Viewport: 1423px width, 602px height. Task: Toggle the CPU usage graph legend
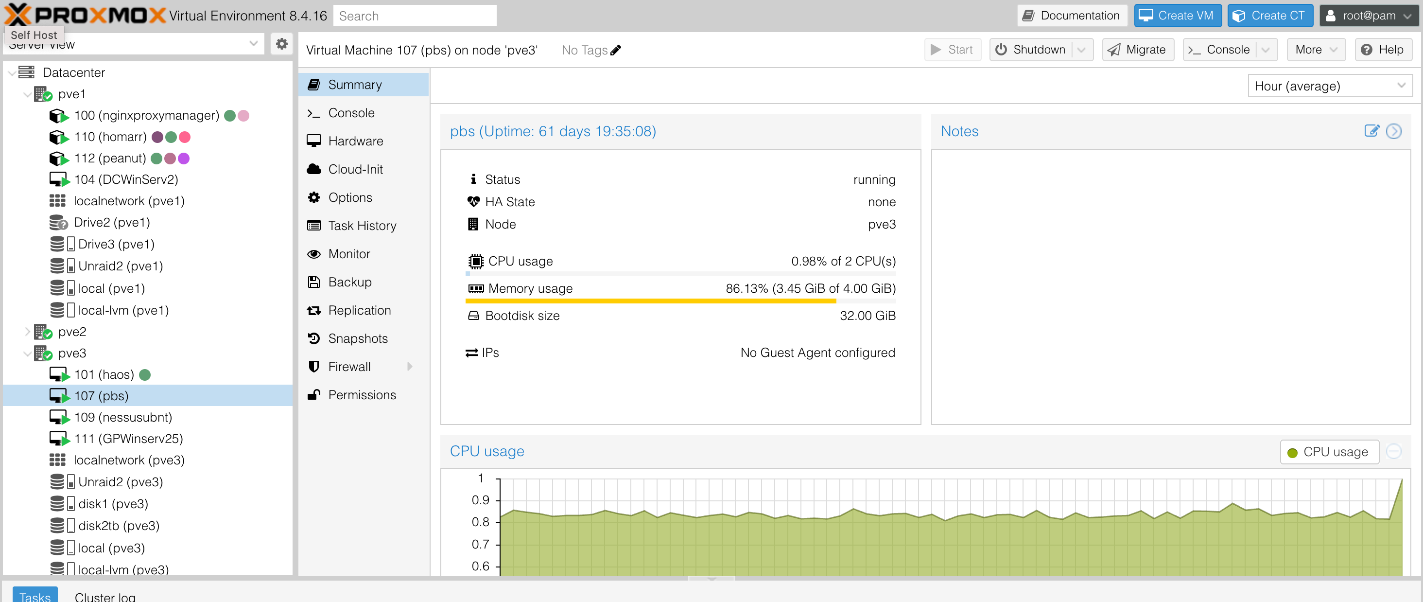pyautogui.click(x=1329, y=451)
